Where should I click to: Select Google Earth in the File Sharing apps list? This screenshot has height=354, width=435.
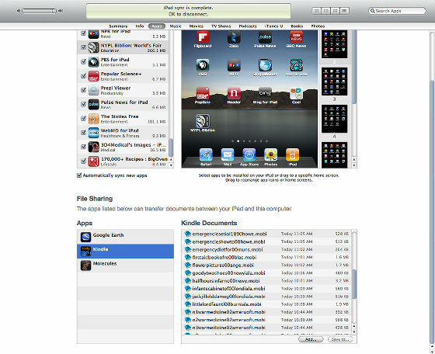[125, 237]
